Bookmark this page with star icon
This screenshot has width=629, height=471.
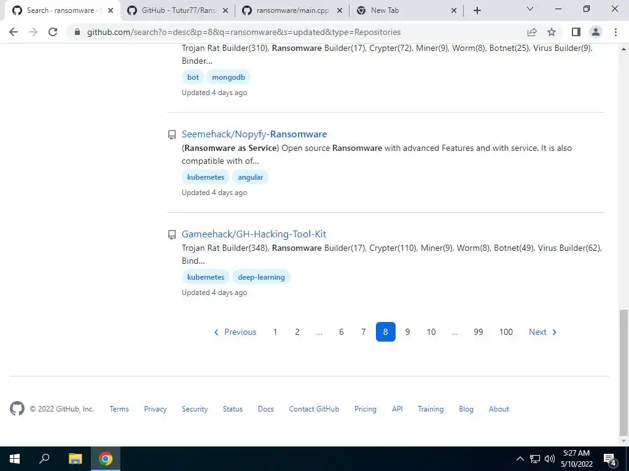552,32
